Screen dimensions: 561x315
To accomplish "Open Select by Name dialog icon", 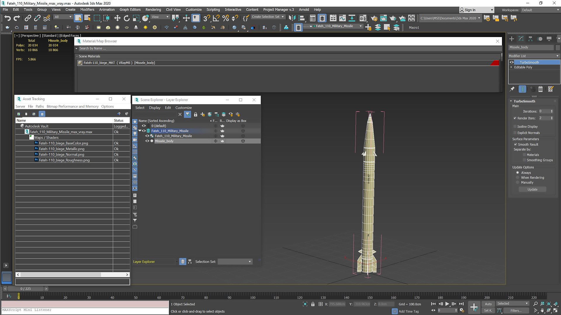I will pos(87,18).
